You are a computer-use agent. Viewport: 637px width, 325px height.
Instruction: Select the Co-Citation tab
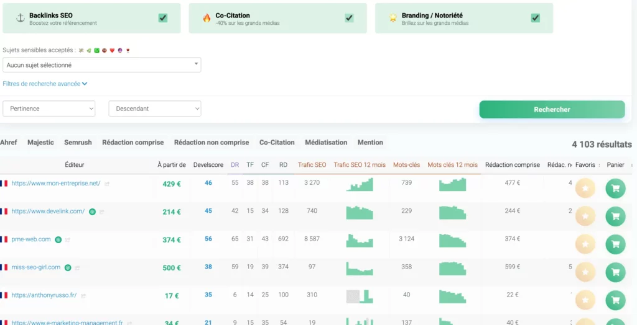point(277,143)
